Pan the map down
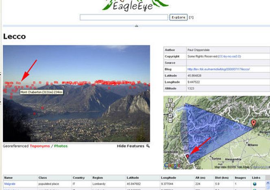The image size is (270, 190). tap(170, 110)
